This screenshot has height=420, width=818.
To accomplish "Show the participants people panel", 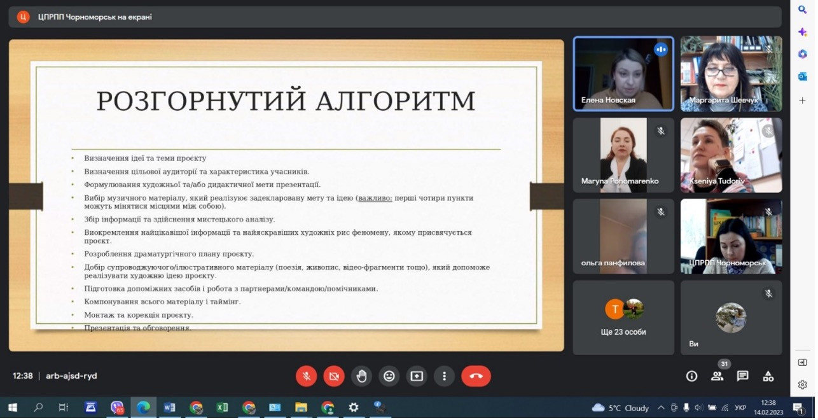I will point(717,377).
